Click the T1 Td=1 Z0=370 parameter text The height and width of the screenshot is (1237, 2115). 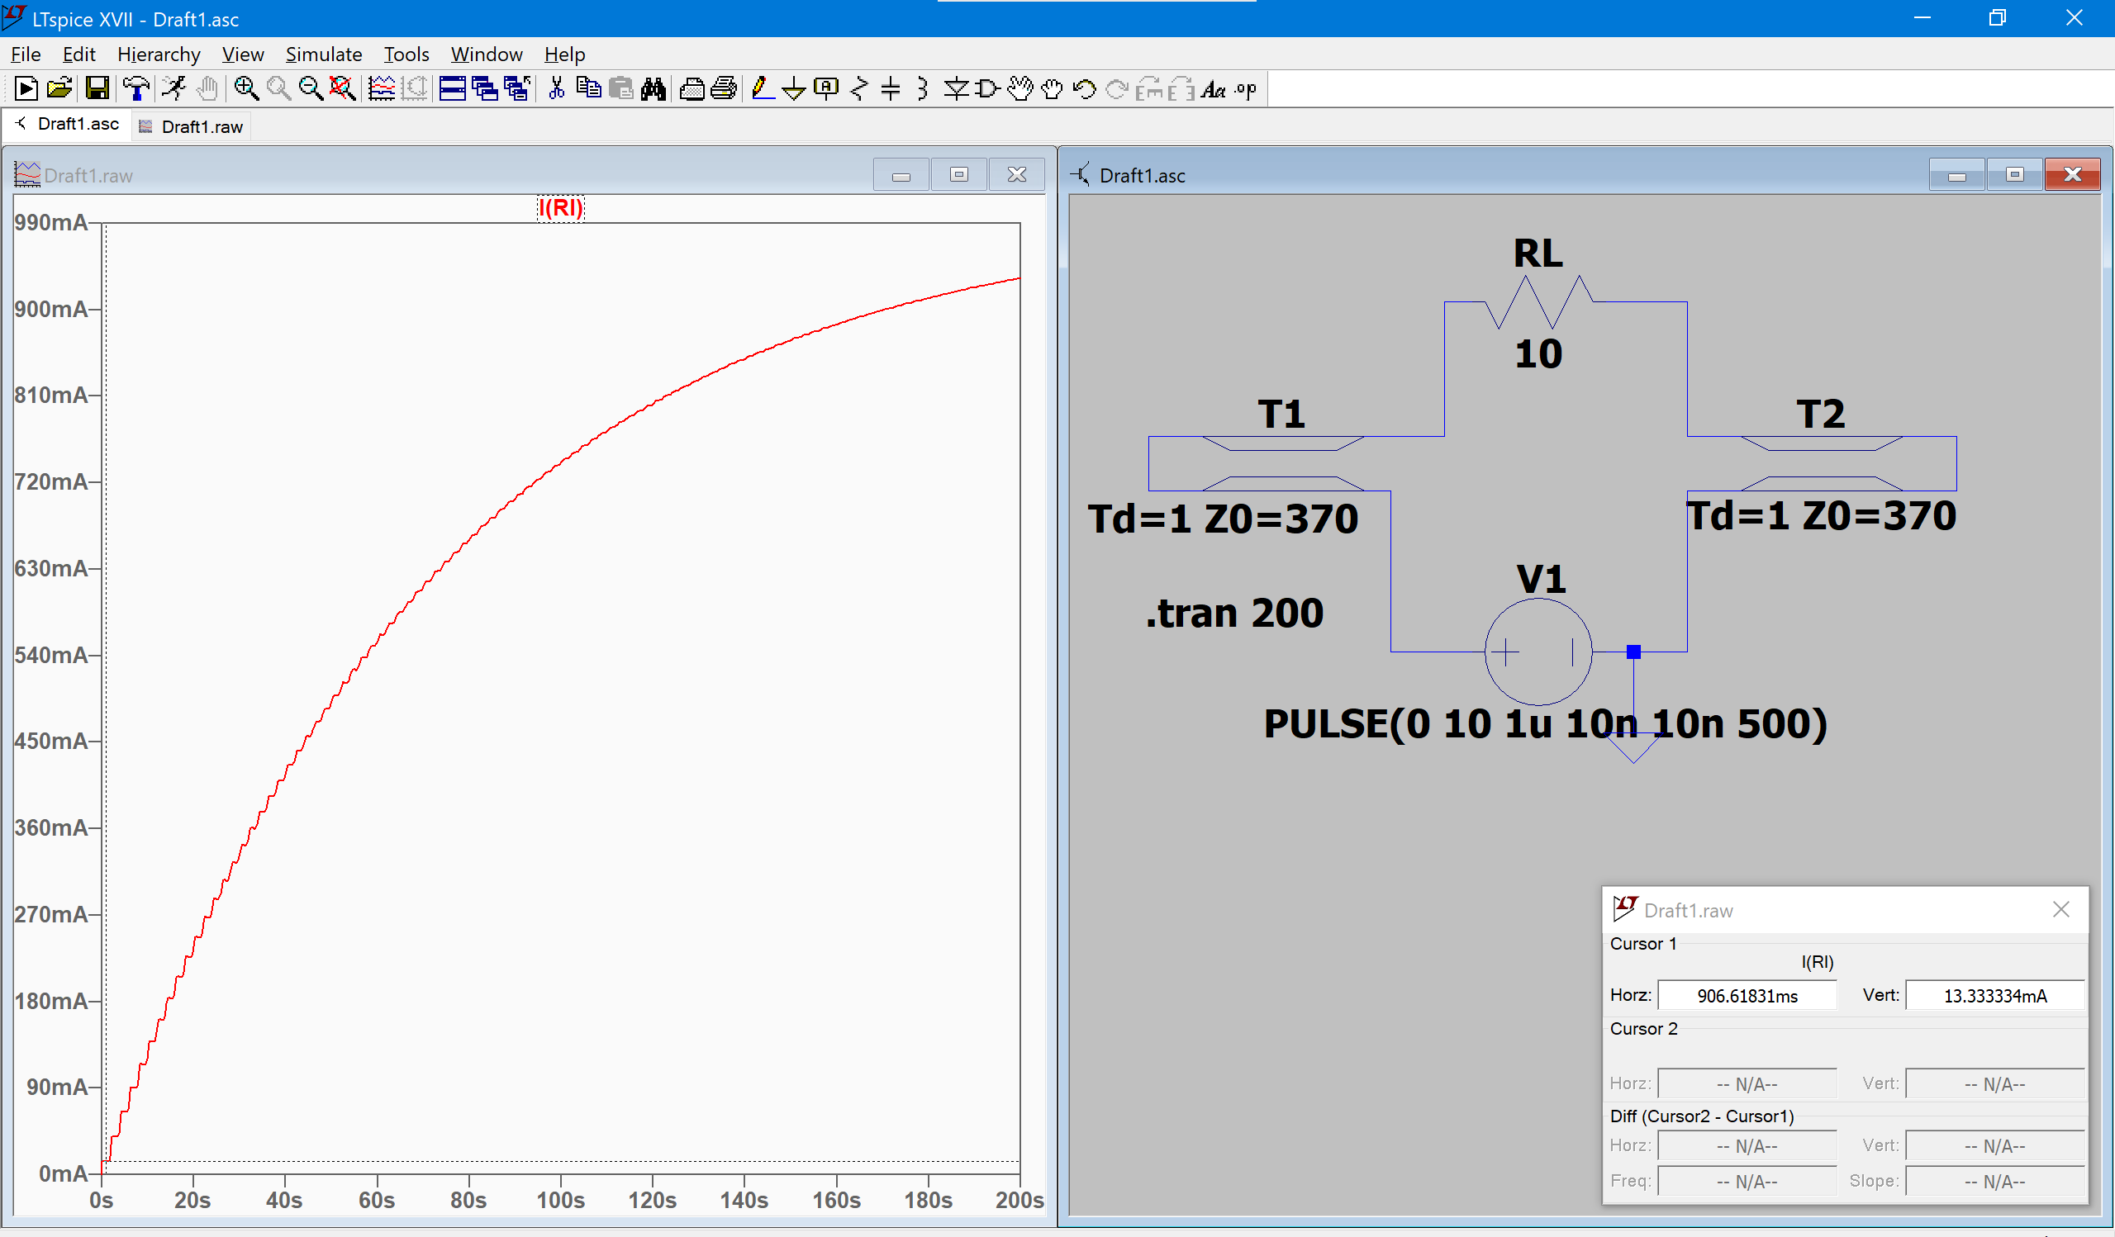[1223, 519]
